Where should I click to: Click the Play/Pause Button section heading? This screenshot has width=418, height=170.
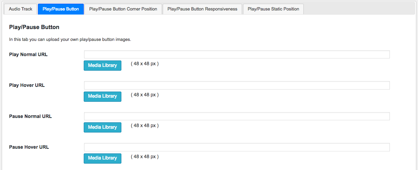click(x=34, y=27)
